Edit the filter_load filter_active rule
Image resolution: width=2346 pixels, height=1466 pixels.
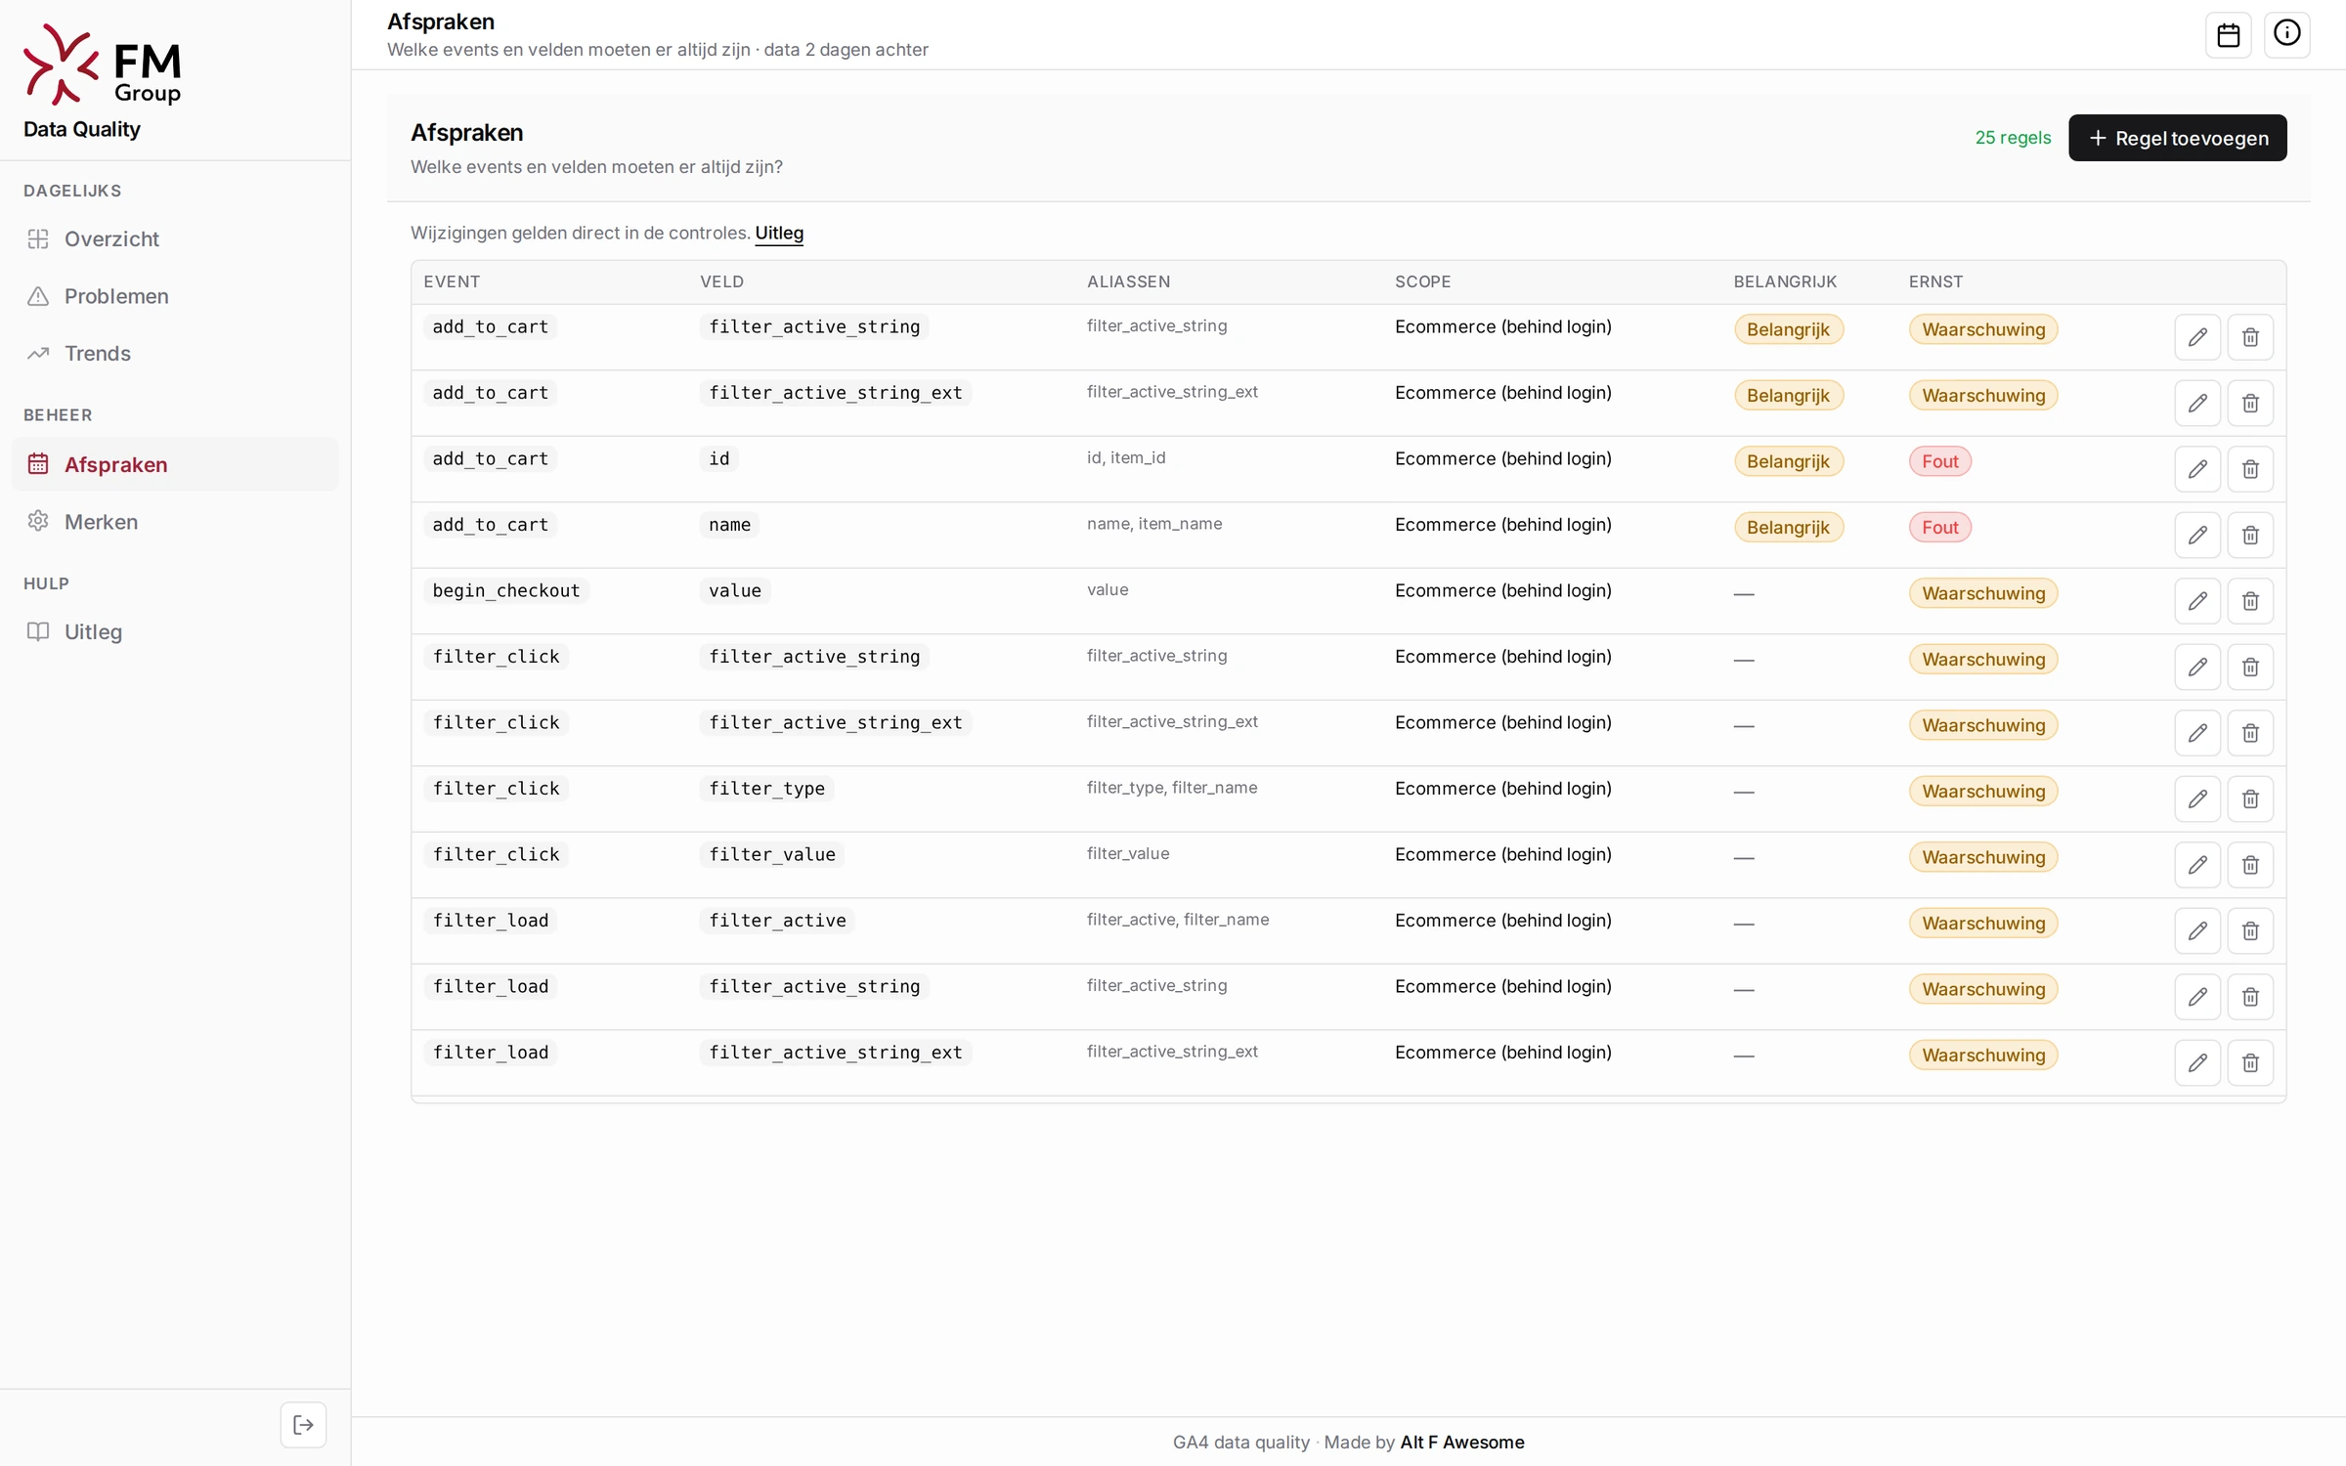tap(2197, 930)
